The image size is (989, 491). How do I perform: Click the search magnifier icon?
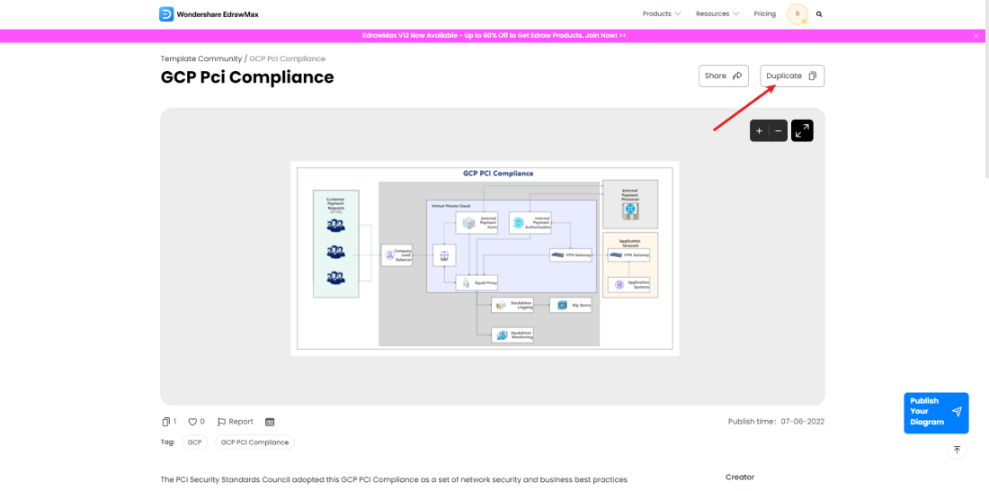(x=819, y=13)
